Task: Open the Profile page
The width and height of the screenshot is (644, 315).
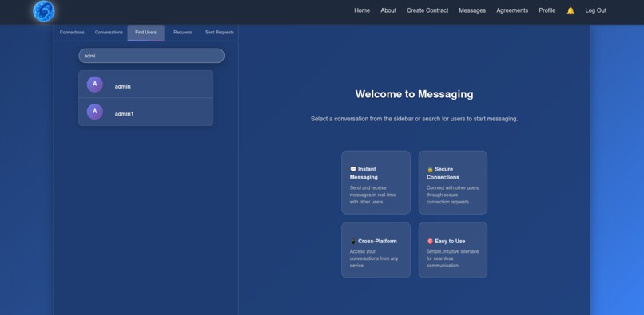Action: click(x=547, y=10)
